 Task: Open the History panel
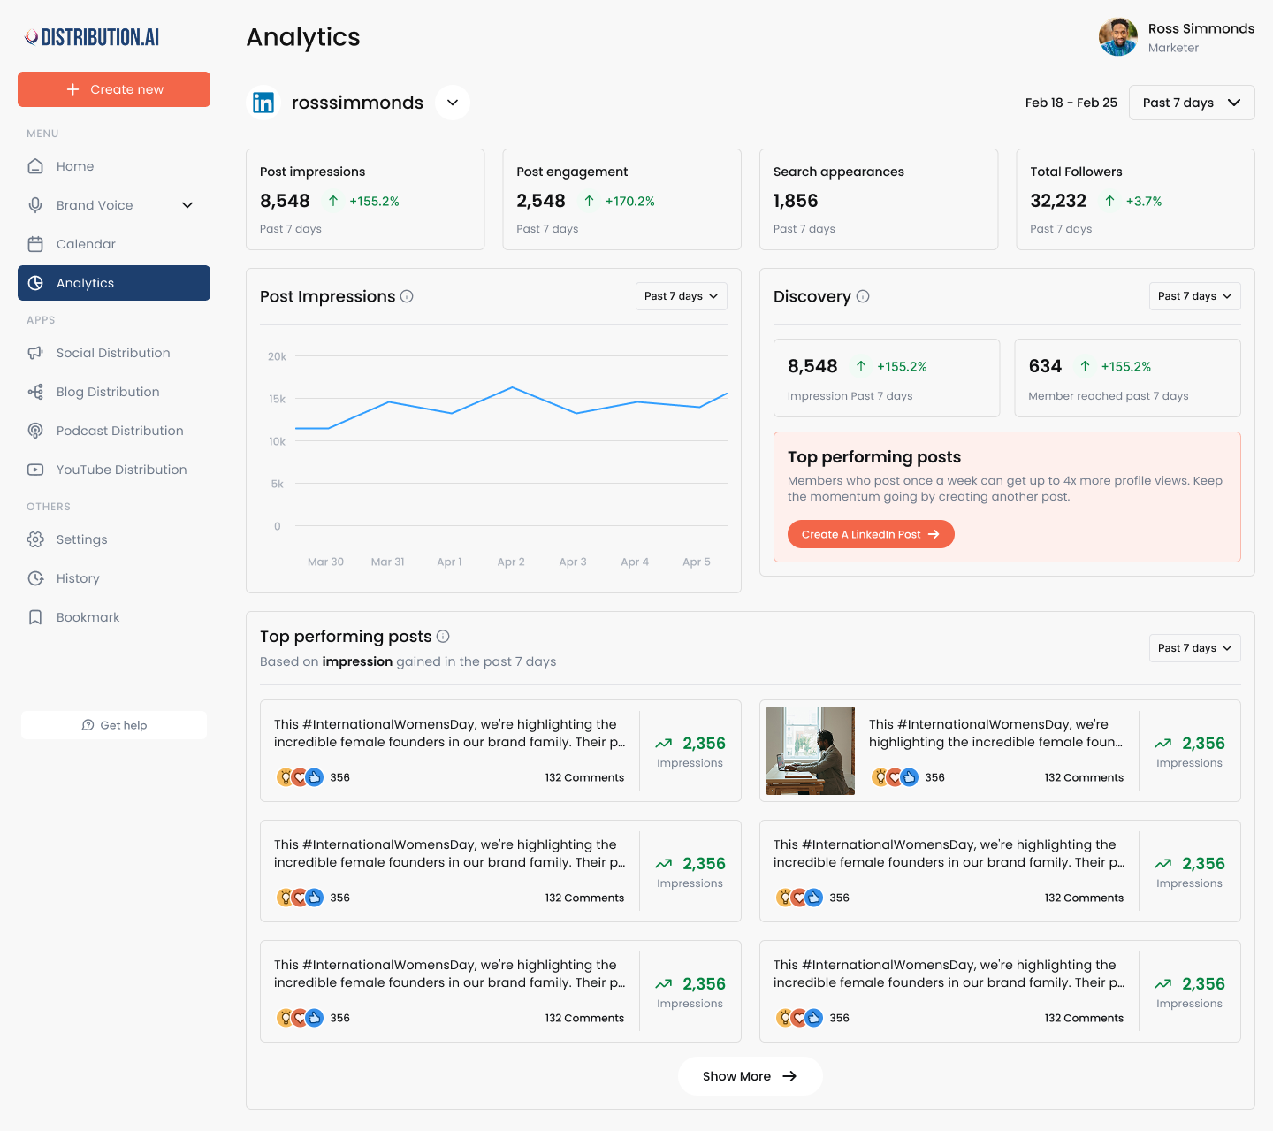[77, 578]
